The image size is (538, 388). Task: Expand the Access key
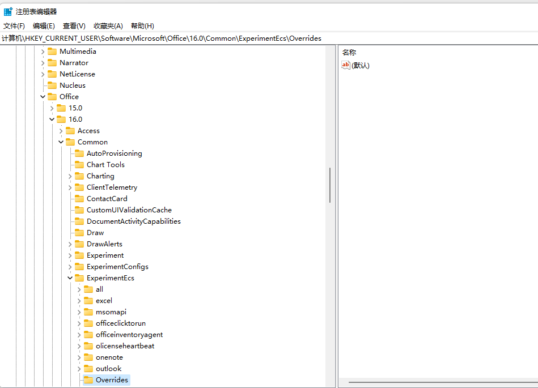(61, 131)
